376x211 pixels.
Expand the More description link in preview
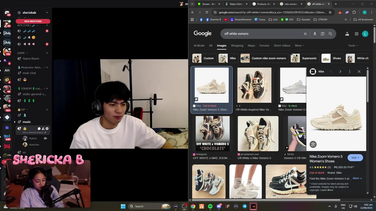click(x=357, y=178)
